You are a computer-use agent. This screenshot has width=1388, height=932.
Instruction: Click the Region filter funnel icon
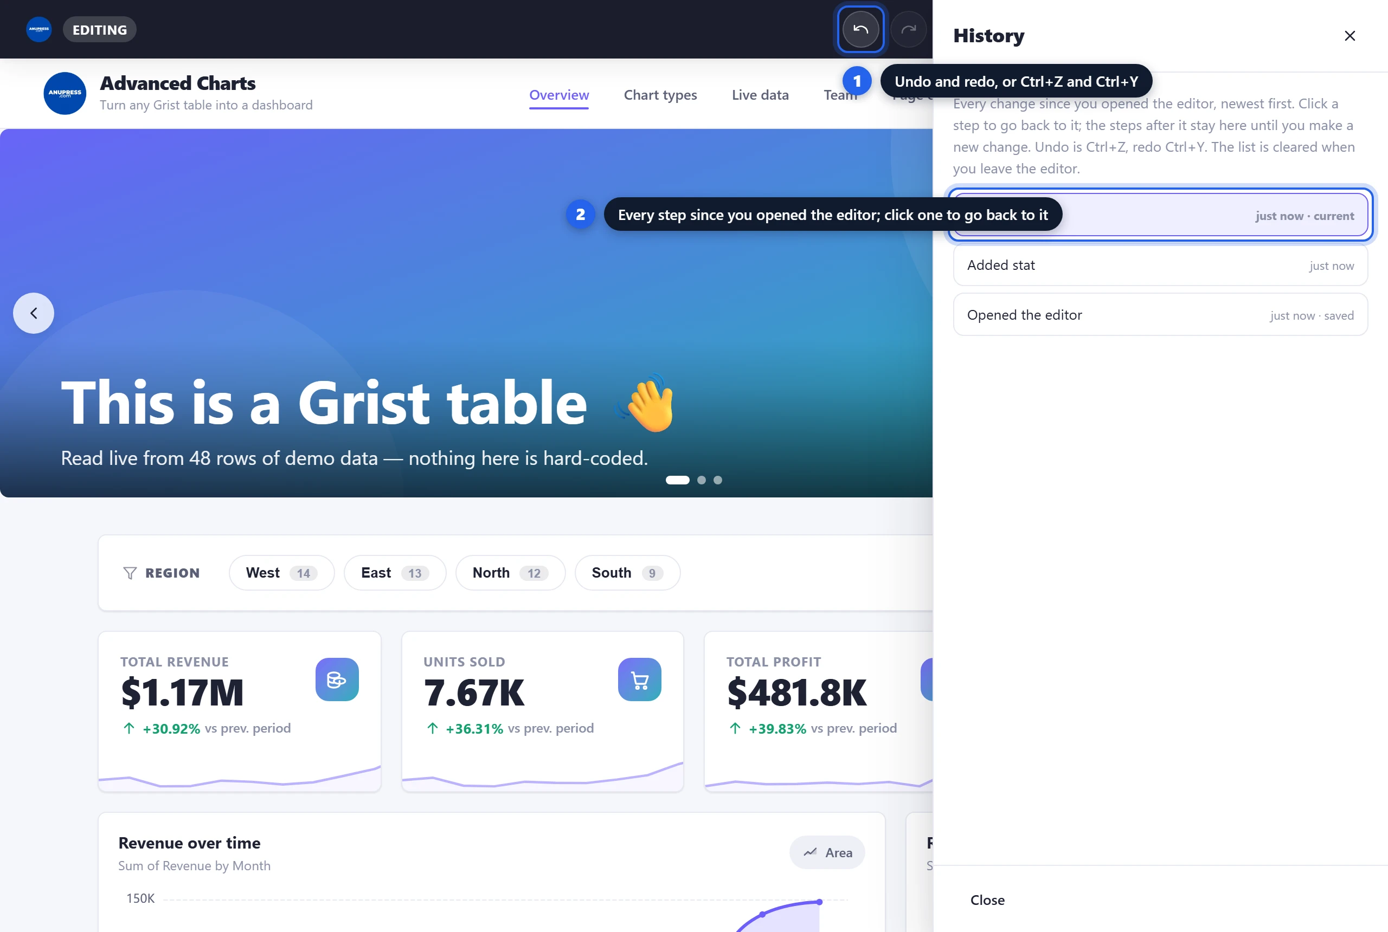point(130,573)
